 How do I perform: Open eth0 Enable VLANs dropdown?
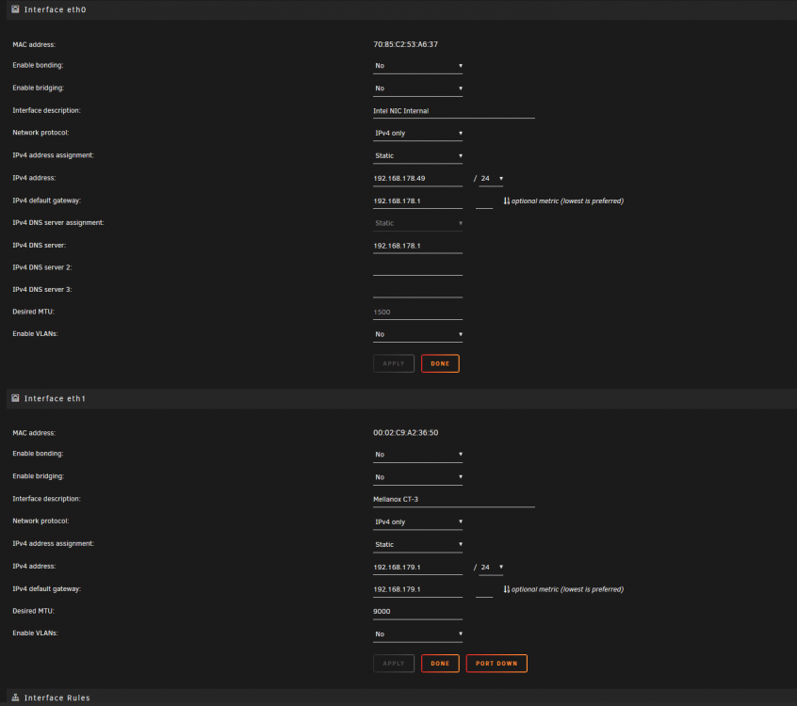coord(417,334)
